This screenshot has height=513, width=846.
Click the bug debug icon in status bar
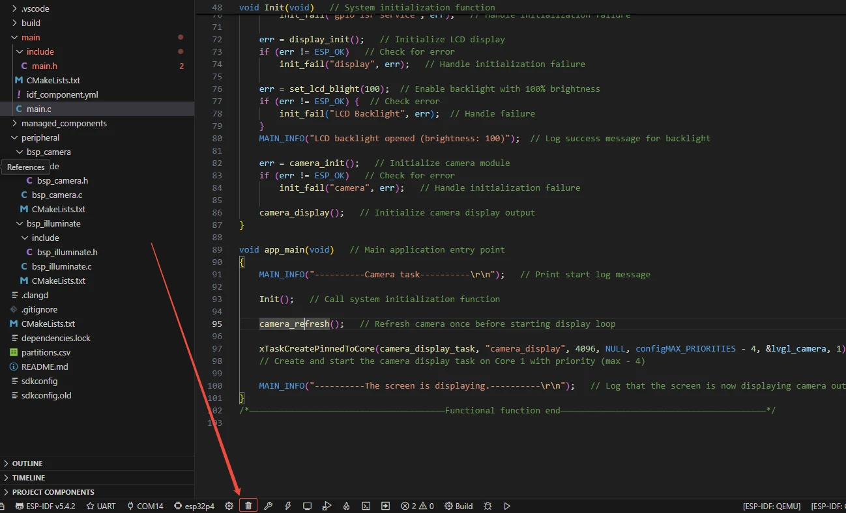pos(487,506)
